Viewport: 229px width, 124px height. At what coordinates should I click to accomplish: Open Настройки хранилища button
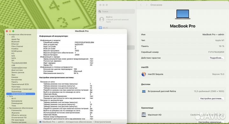(211, 122)
